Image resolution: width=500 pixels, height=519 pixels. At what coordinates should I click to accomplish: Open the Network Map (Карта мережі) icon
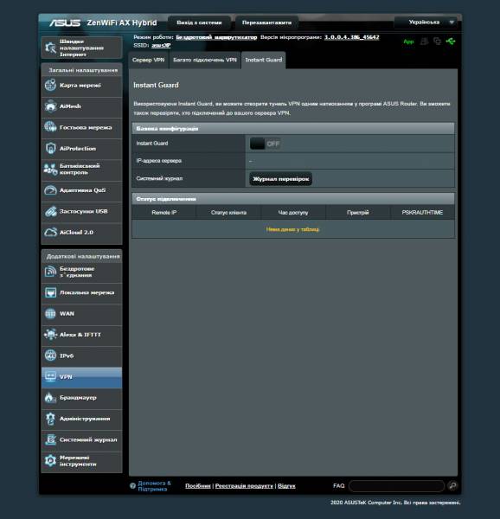tap(51, 85)
